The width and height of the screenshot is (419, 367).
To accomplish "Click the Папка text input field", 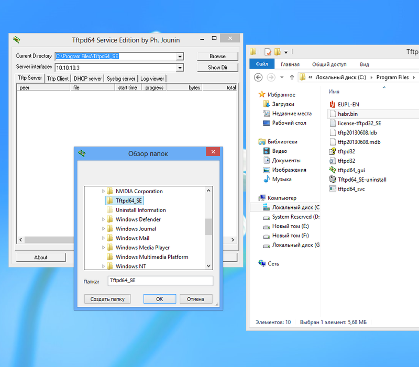I will point(160,281).
